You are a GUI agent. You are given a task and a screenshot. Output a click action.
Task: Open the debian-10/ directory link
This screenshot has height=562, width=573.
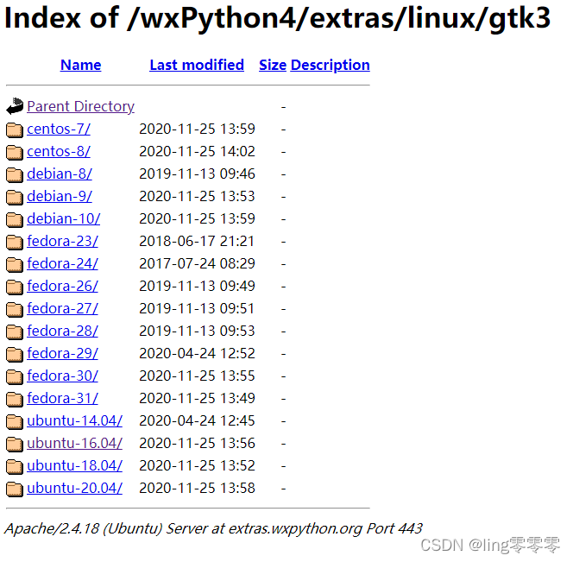pos(64,218)
